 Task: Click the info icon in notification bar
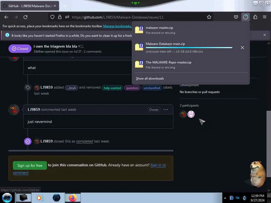[7, 35]
